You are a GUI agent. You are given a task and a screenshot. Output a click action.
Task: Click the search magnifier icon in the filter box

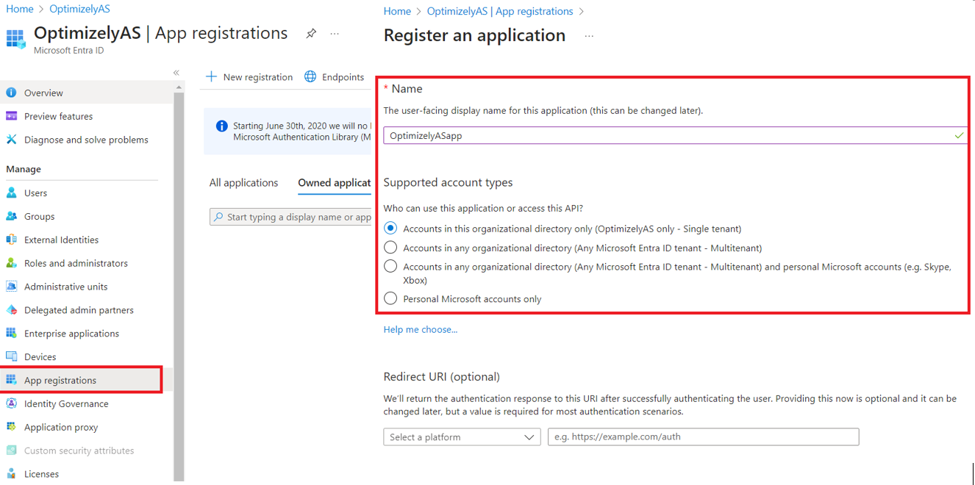tap(218, 217)
